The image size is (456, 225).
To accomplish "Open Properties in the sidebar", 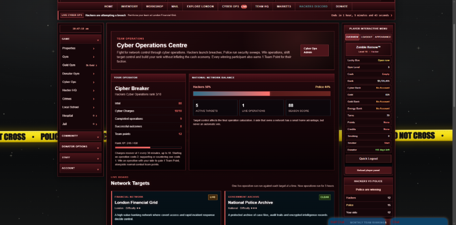I will pyautogui.click(x=69, y=48).
